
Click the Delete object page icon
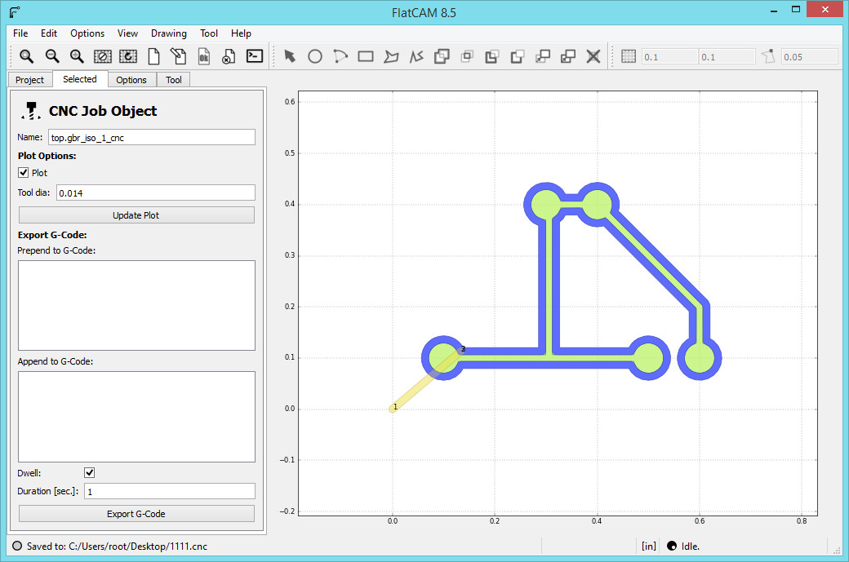(x=229, y=56)
